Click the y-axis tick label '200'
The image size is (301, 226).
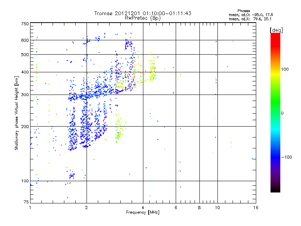[25, 127]
